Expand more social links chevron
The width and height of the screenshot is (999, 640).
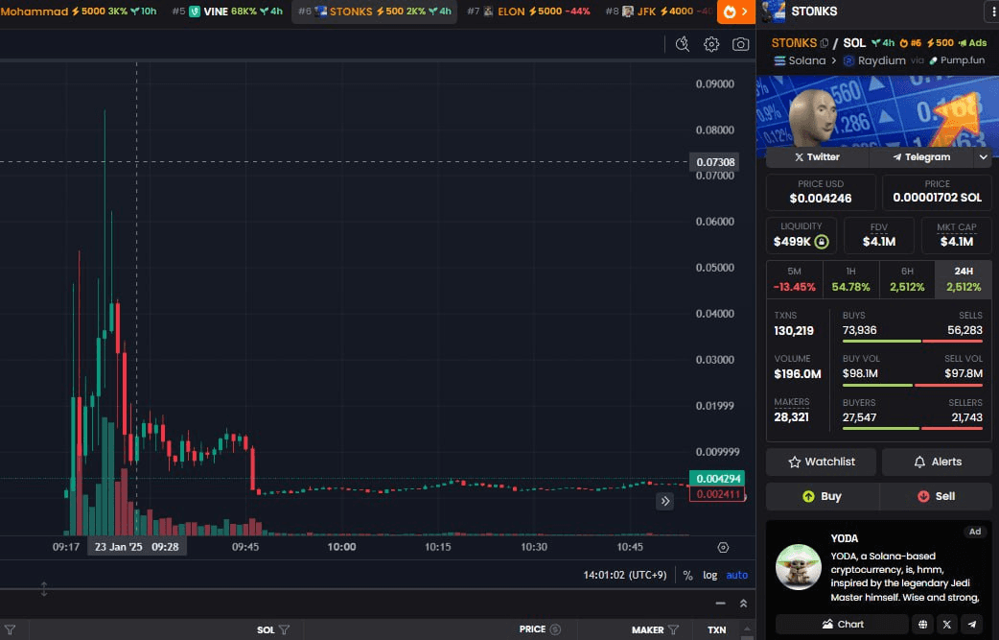(983, 156)
